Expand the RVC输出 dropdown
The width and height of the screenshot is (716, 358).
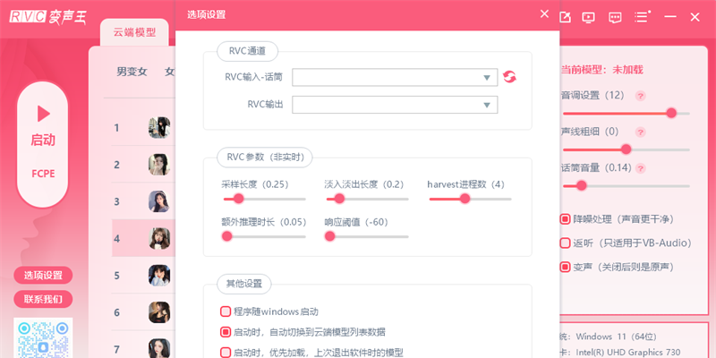tap(395, 106)
